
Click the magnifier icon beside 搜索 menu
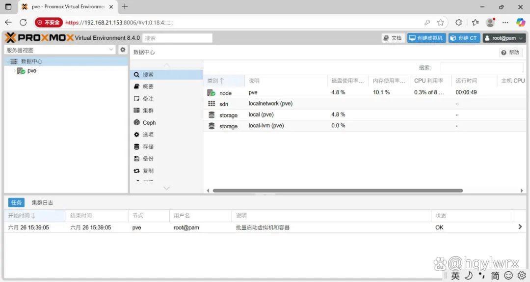[136, 75]
